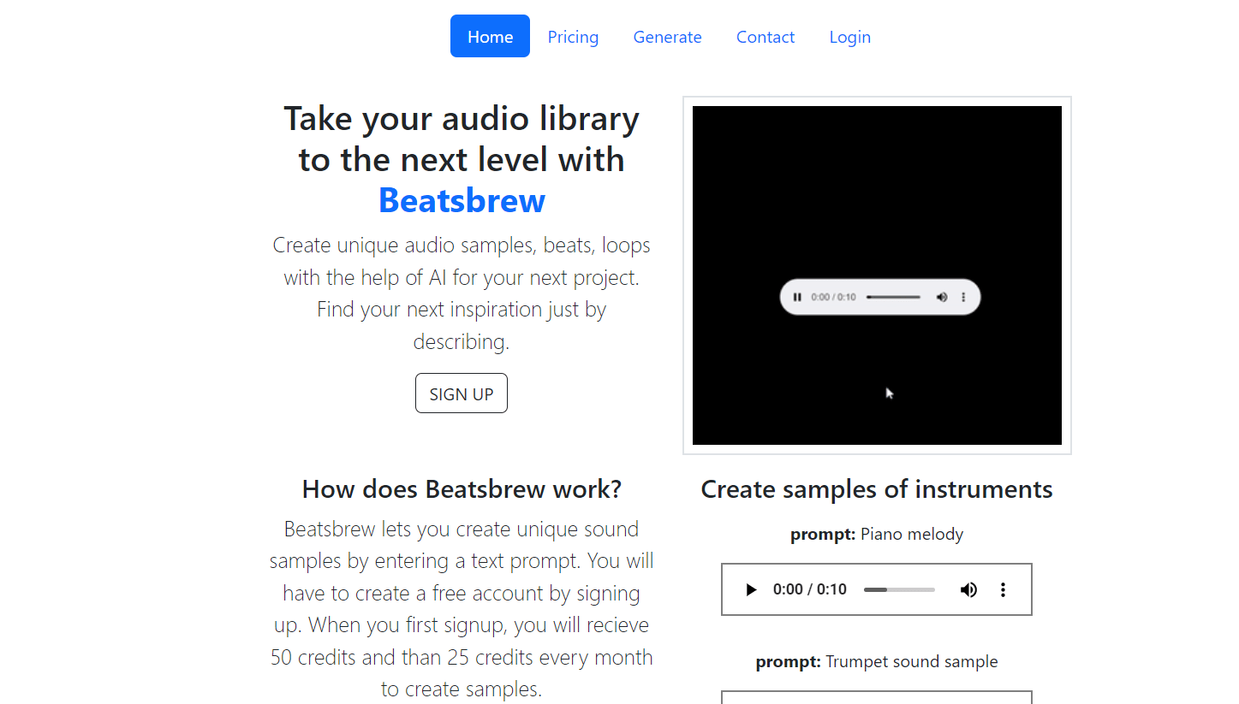Click the SIGN UP button
Screen dimensions: 1239x704
coord(462,393)
